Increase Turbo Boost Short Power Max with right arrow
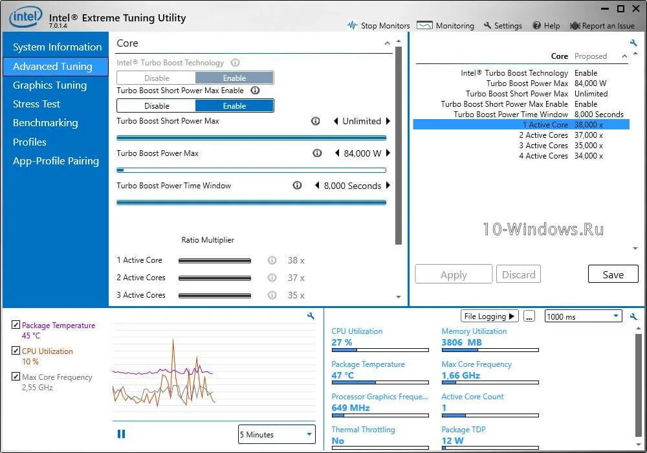 [x=388, y=121]
